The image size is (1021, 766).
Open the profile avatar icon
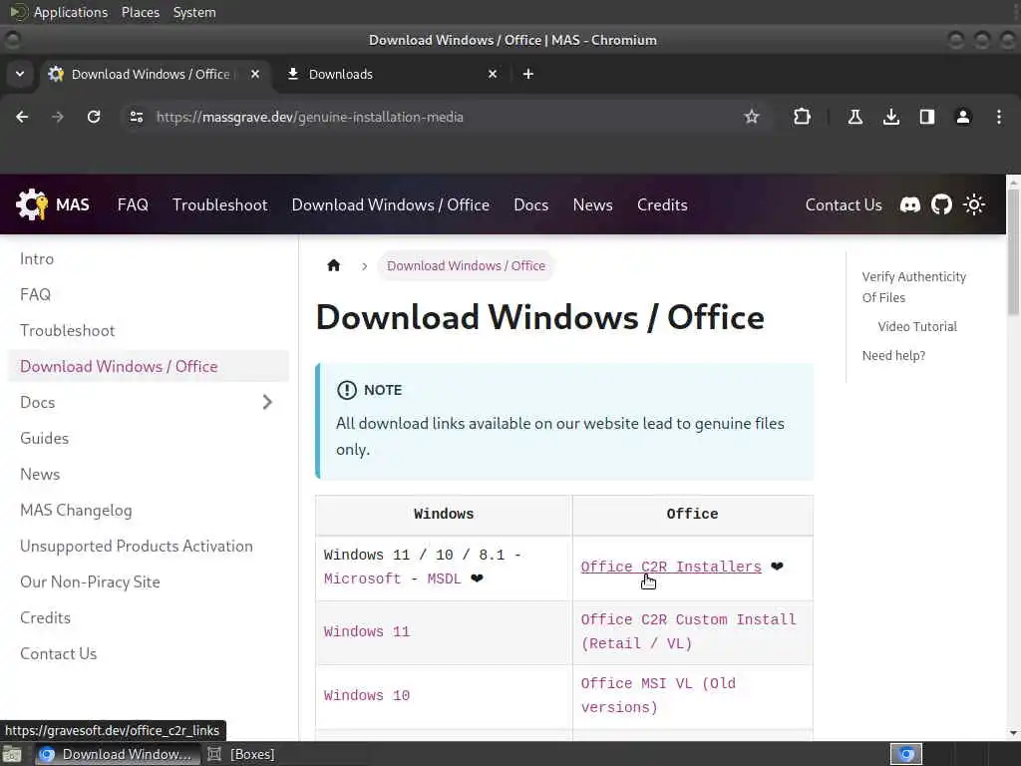tap(963, 117)
